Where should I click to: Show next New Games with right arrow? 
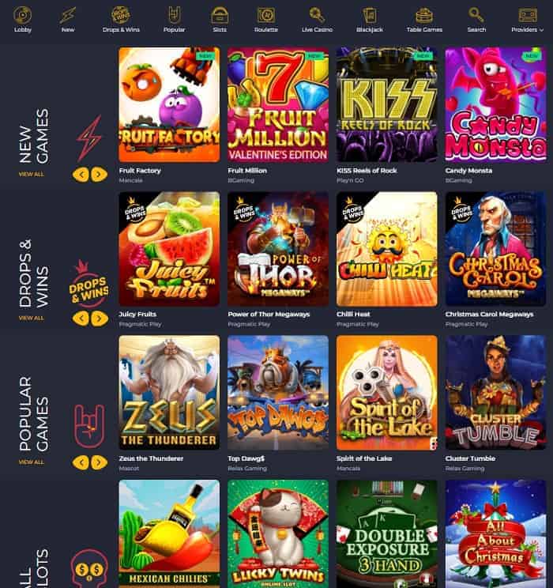coord(99,175)
